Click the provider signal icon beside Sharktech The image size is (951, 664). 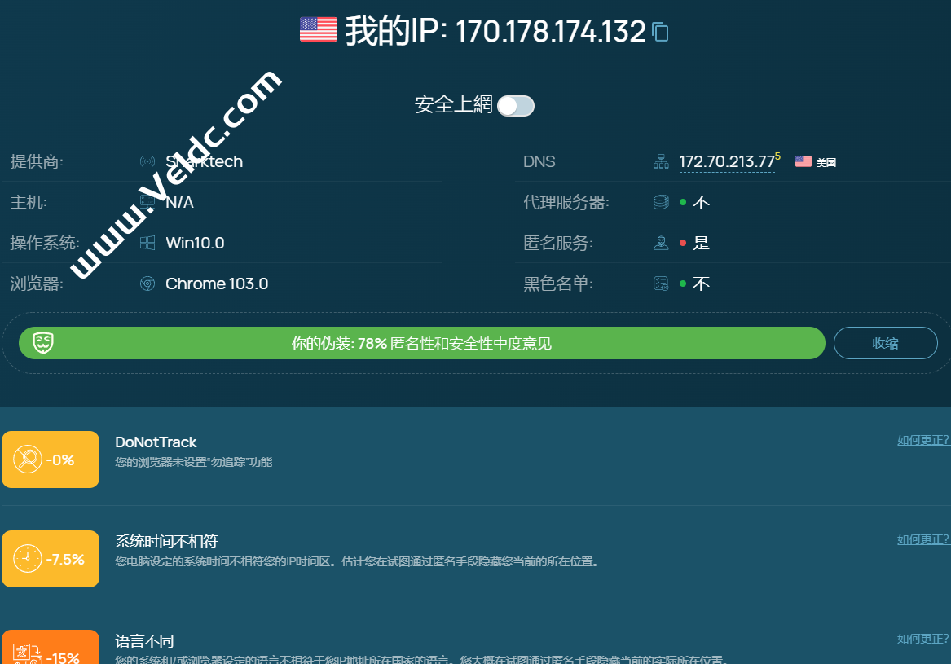point(147,161)
